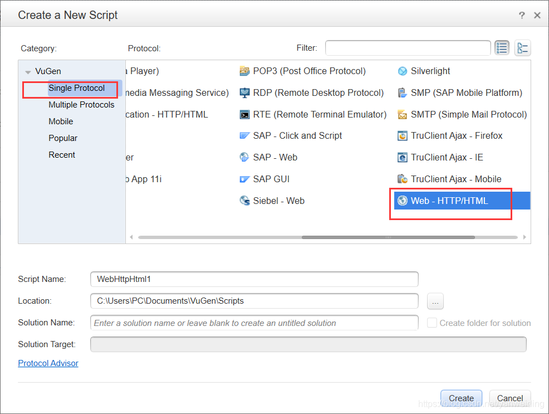The image size is (549, 414).
Task: Select RDP (Remote Desktop Protocol) text
Action: [318, 93]
